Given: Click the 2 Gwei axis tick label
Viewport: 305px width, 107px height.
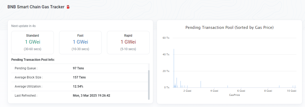Looking at the screenshot, I should [x=187, y=91].
